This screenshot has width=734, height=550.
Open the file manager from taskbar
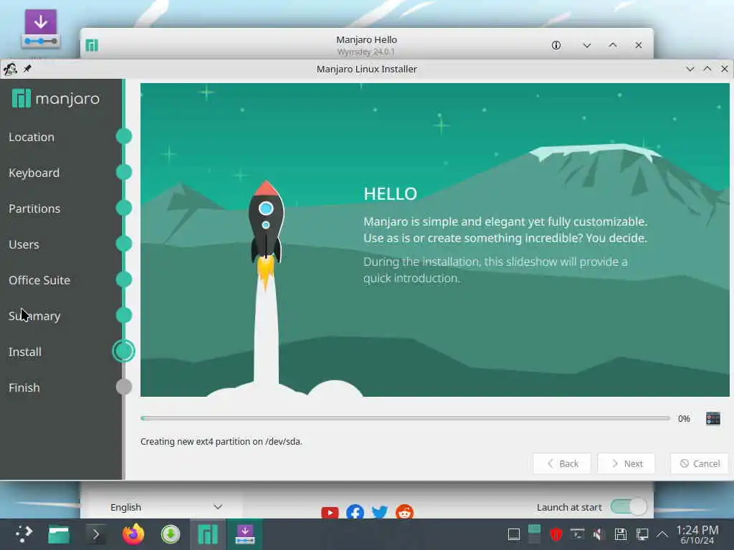[x=59, y=534]
